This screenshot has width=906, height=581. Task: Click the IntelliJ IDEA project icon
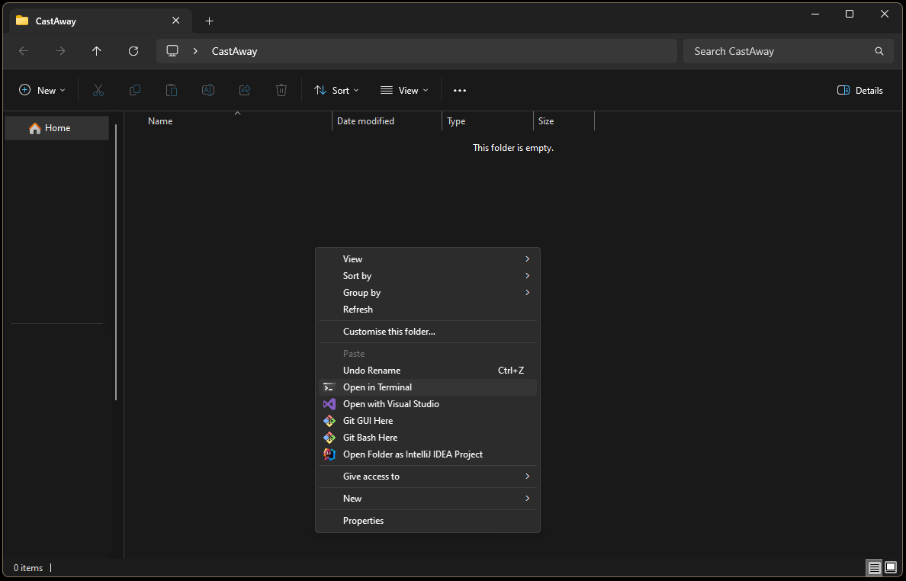[329, 454]
